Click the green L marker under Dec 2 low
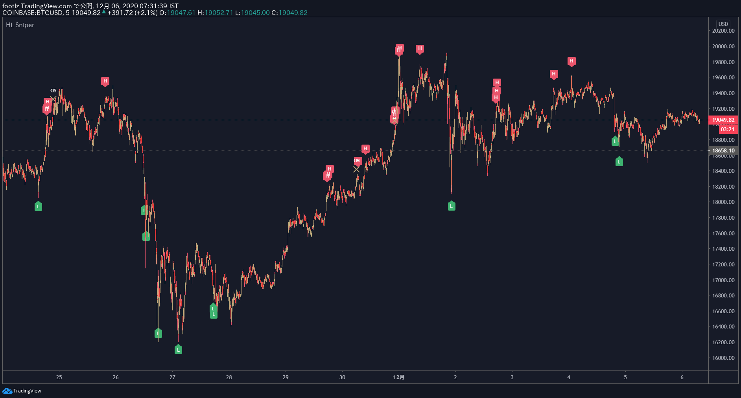This screenshot has width=741, height=398. tap(452, 206)
